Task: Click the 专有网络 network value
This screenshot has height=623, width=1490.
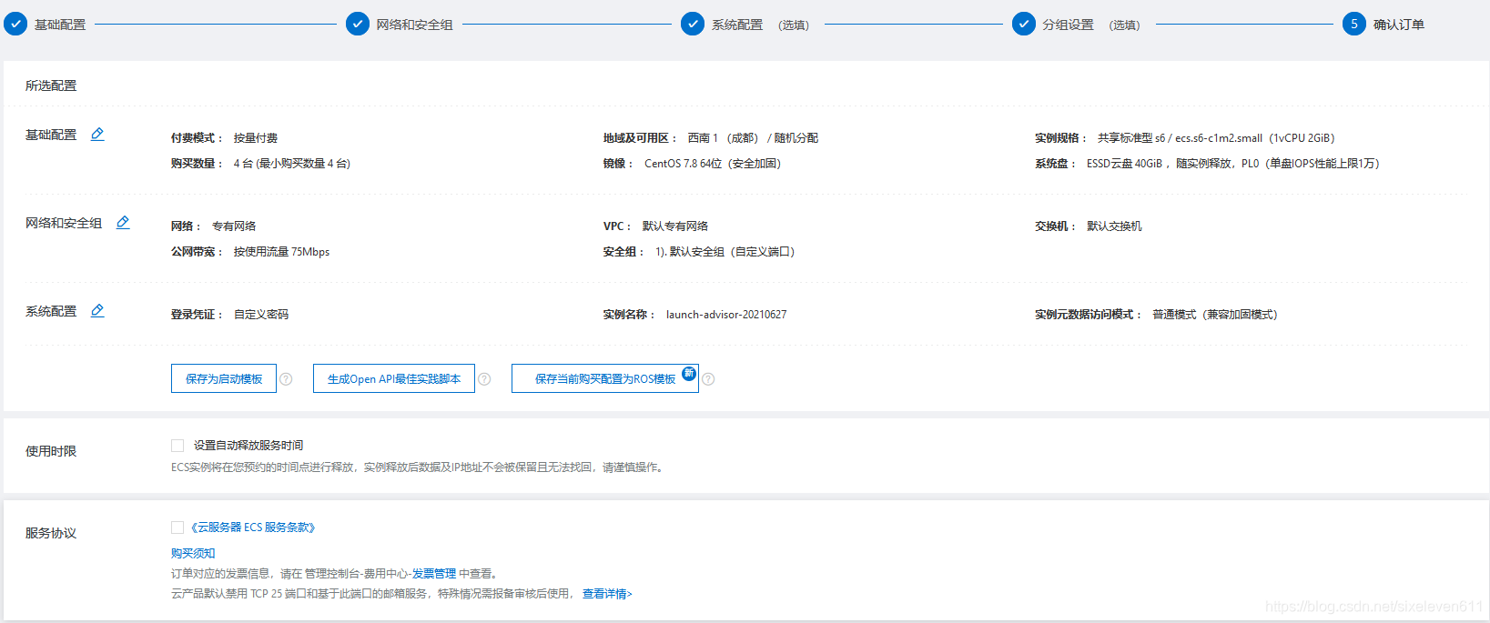Action: click(234, 226)
